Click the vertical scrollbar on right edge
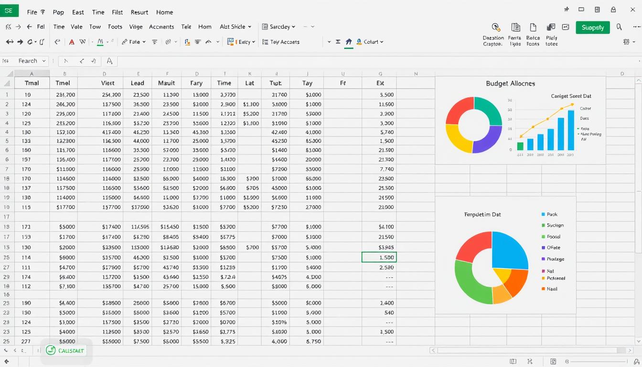This screenshot has height=367, width=642. click(x=639, y=210)
